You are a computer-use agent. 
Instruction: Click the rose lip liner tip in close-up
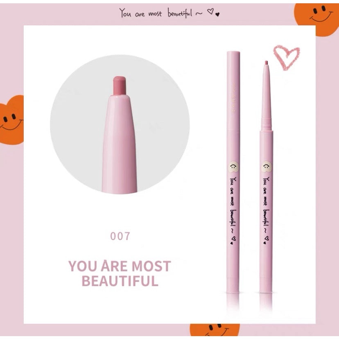click(x=120, y=86)
